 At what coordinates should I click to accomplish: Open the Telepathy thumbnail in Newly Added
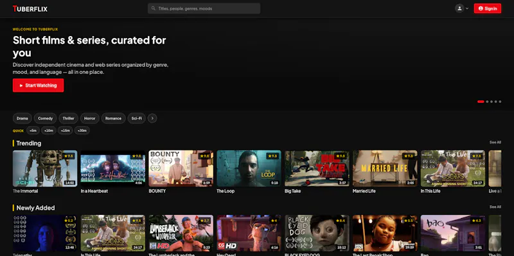tap(45, 233)
